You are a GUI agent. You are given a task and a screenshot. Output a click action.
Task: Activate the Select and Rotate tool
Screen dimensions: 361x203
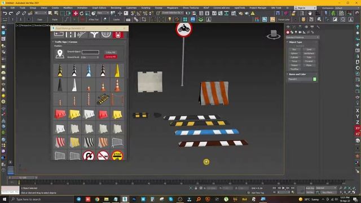click(x=81, y=14)
